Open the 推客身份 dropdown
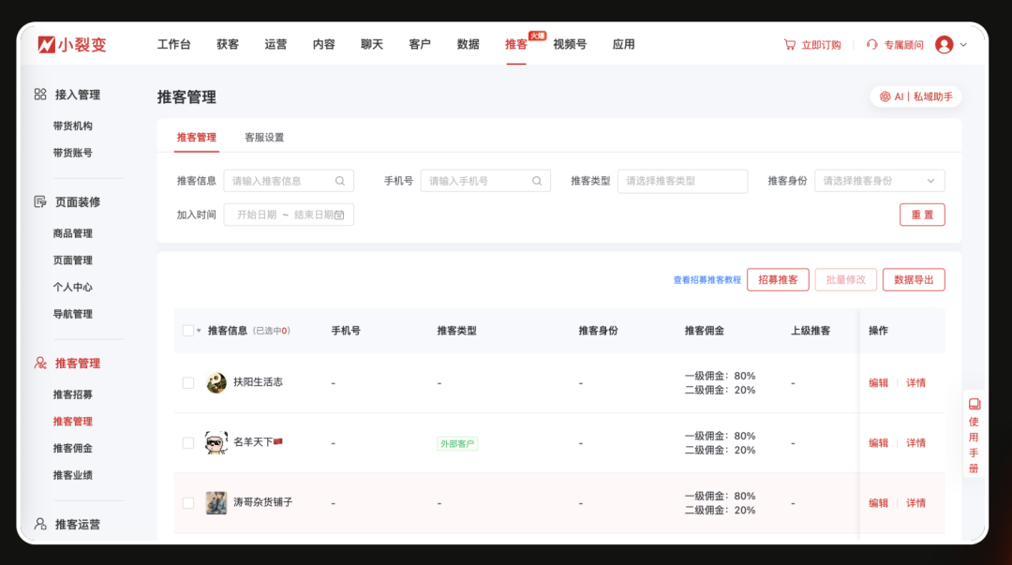This screenshot has width=1012, height=565. (x=878, y=180)
